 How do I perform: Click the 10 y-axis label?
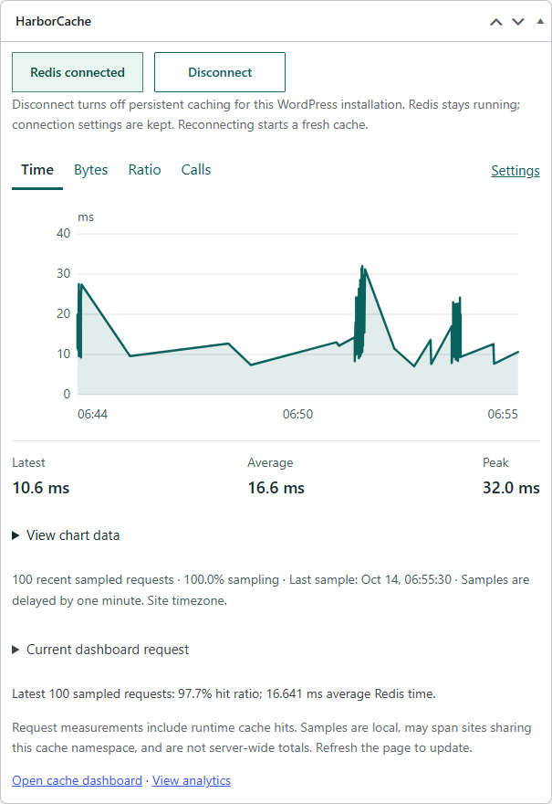pyautogui.click(x=64, y=354)
